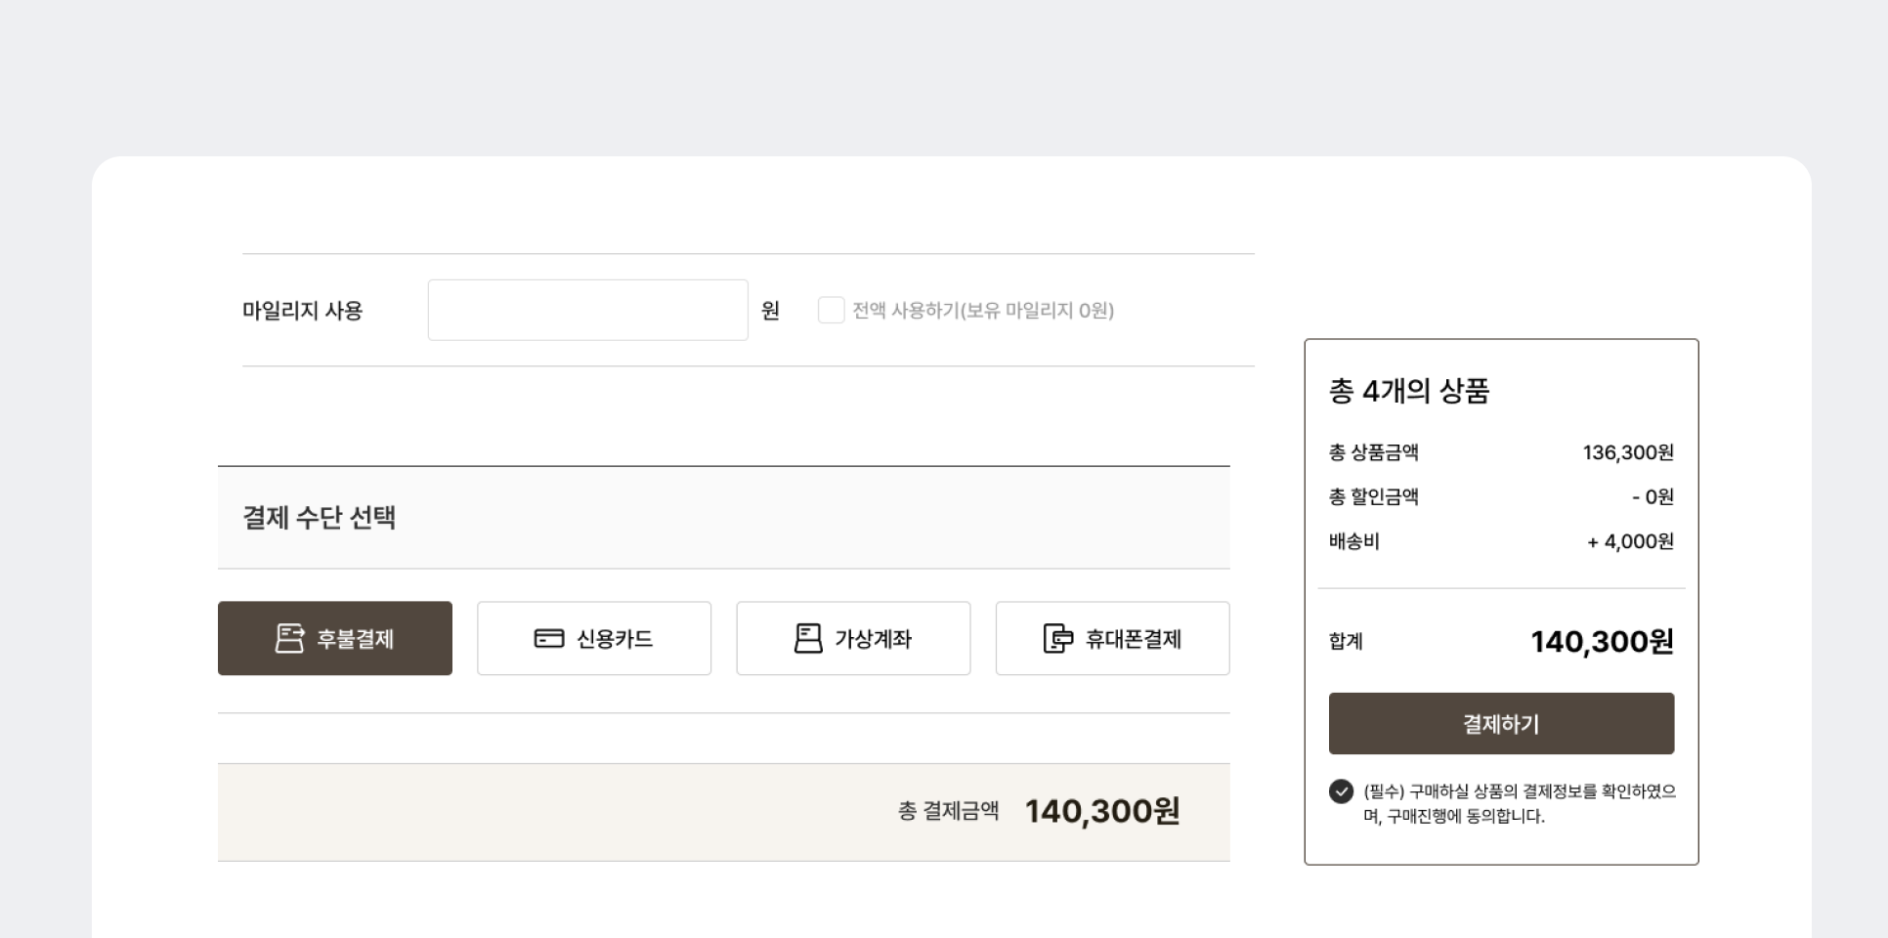Click the 140,300원 amount beside 총 결제금액
Image resolution: width=1888 pixels, height=938 pixels.
click(x=1102, y=811)
